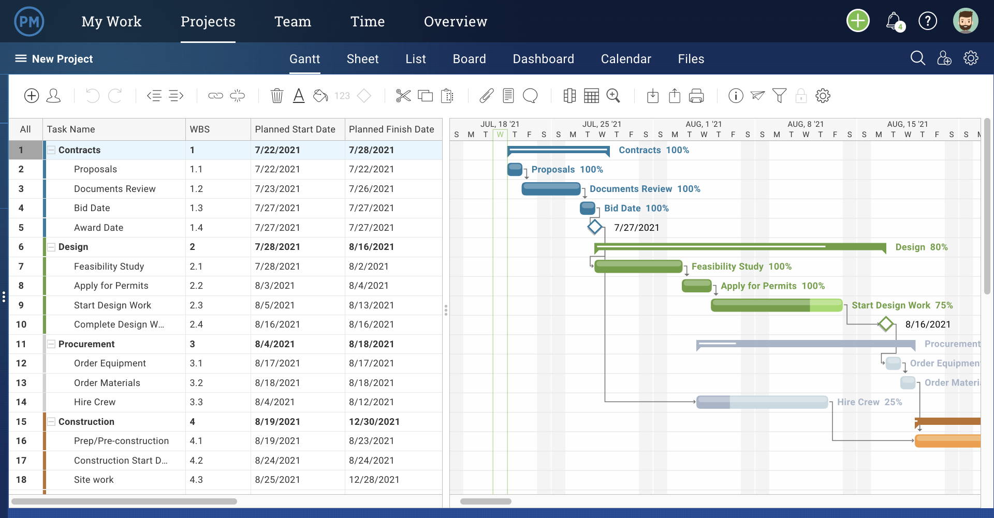Click the undo arrow icon

click(x=92, y=96)
